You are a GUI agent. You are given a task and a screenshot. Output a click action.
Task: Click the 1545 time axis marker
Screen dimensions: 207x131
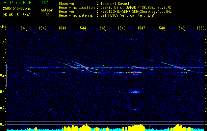[102, 28]
